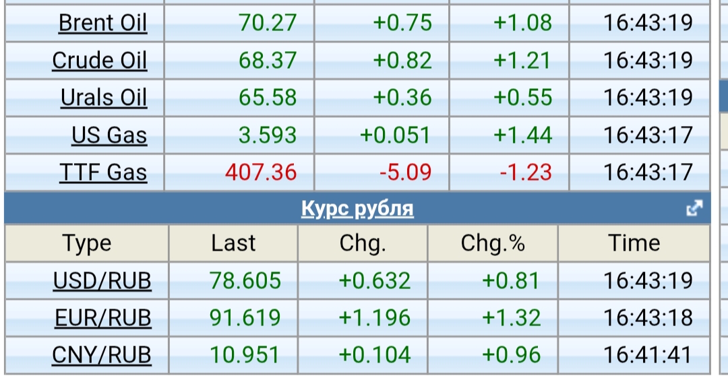Click the Last column header

[233, 243]
